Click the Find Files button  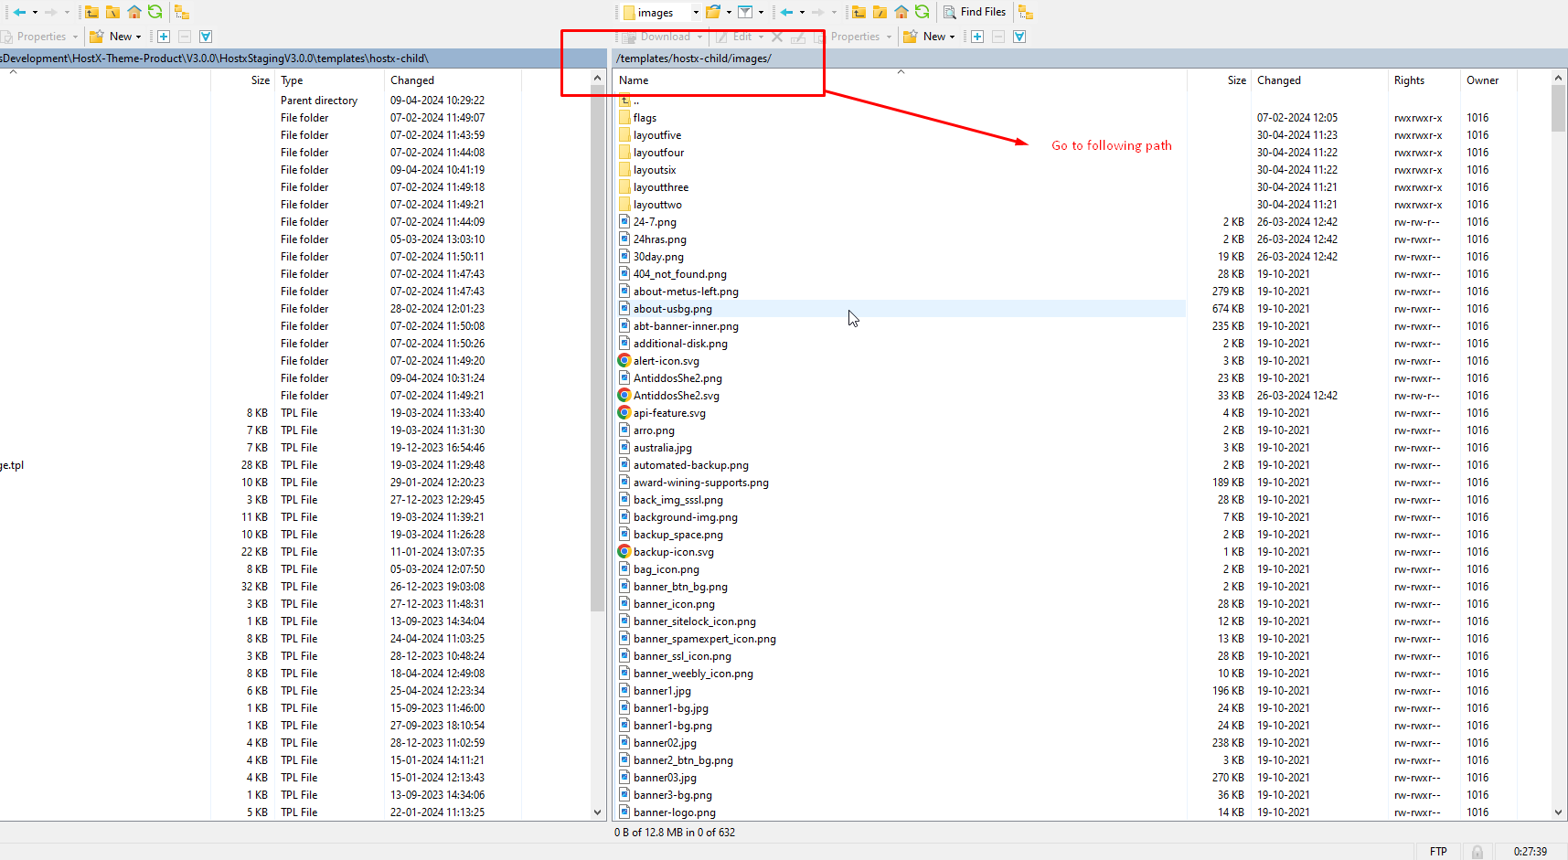pos(975,12)
